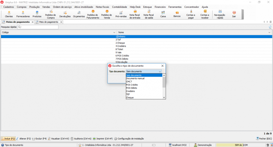
Task: Expand the Código column header dropdown
Action: [x=114, y=32]
